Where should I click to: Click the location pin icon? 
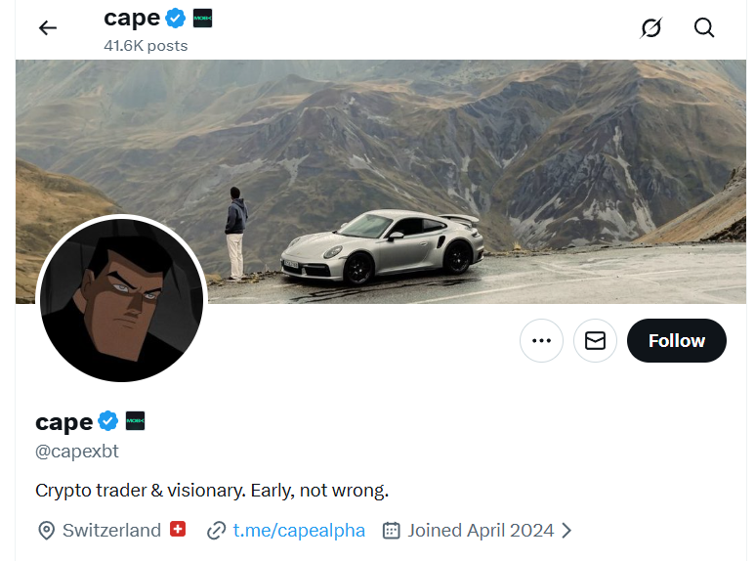(46, 531)
